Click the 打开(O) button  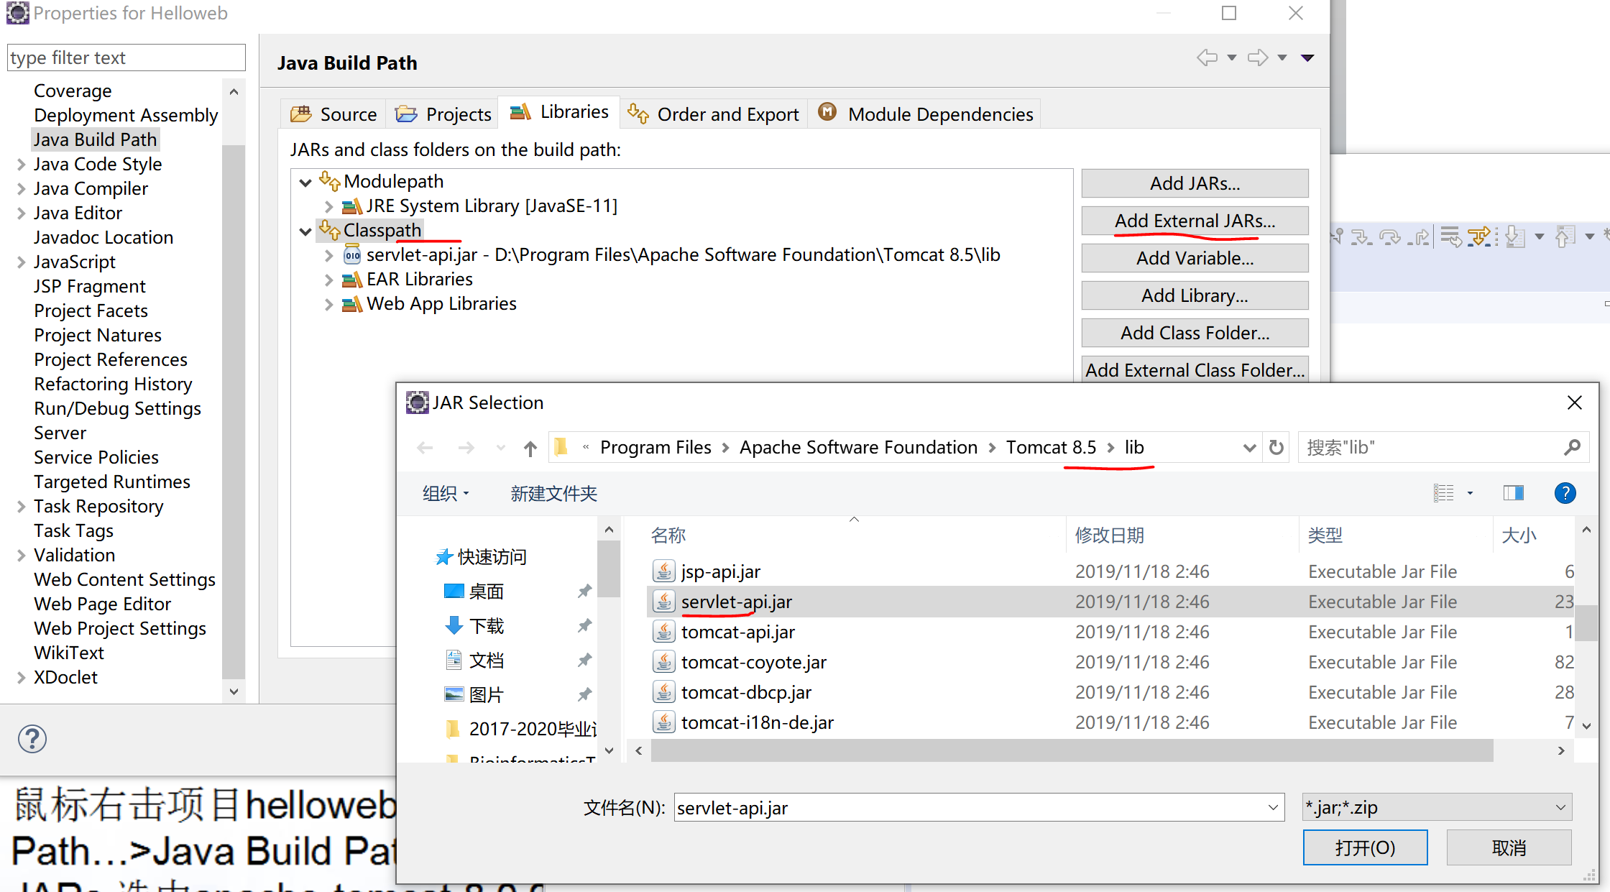pos(1364,848)
